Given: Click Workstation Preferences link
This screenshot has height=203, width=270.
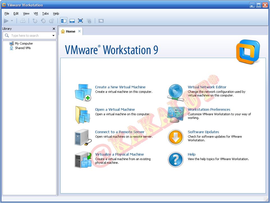Looking at the screenshot, I should pyautogui.click(x=209, y=109).
